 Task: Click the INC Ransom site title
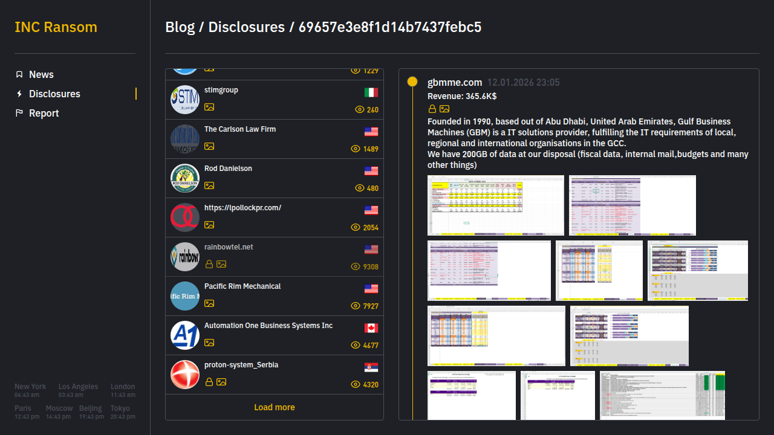click(x=56, y=27)
